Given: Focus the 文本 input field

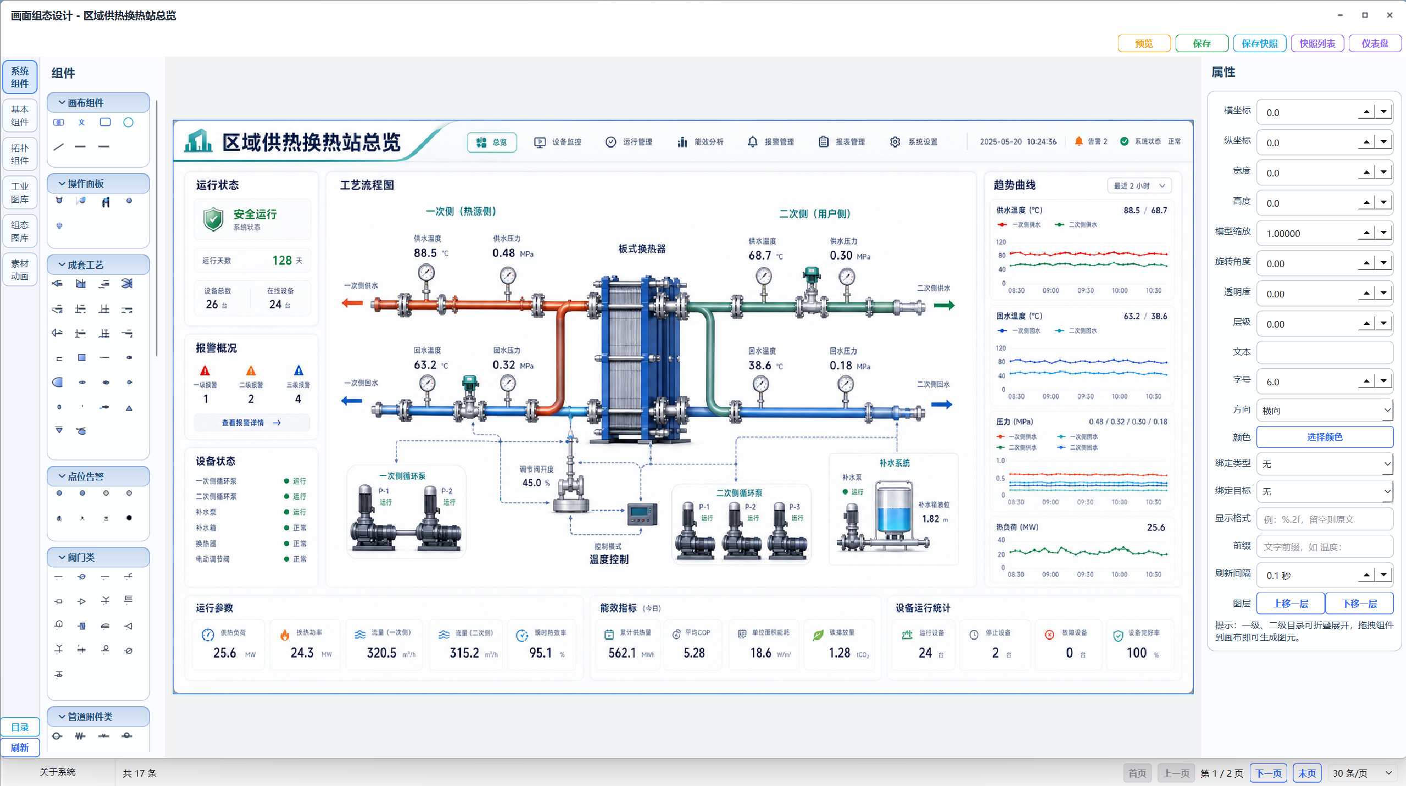Looking at the screenshot, I should point(1324,352).
